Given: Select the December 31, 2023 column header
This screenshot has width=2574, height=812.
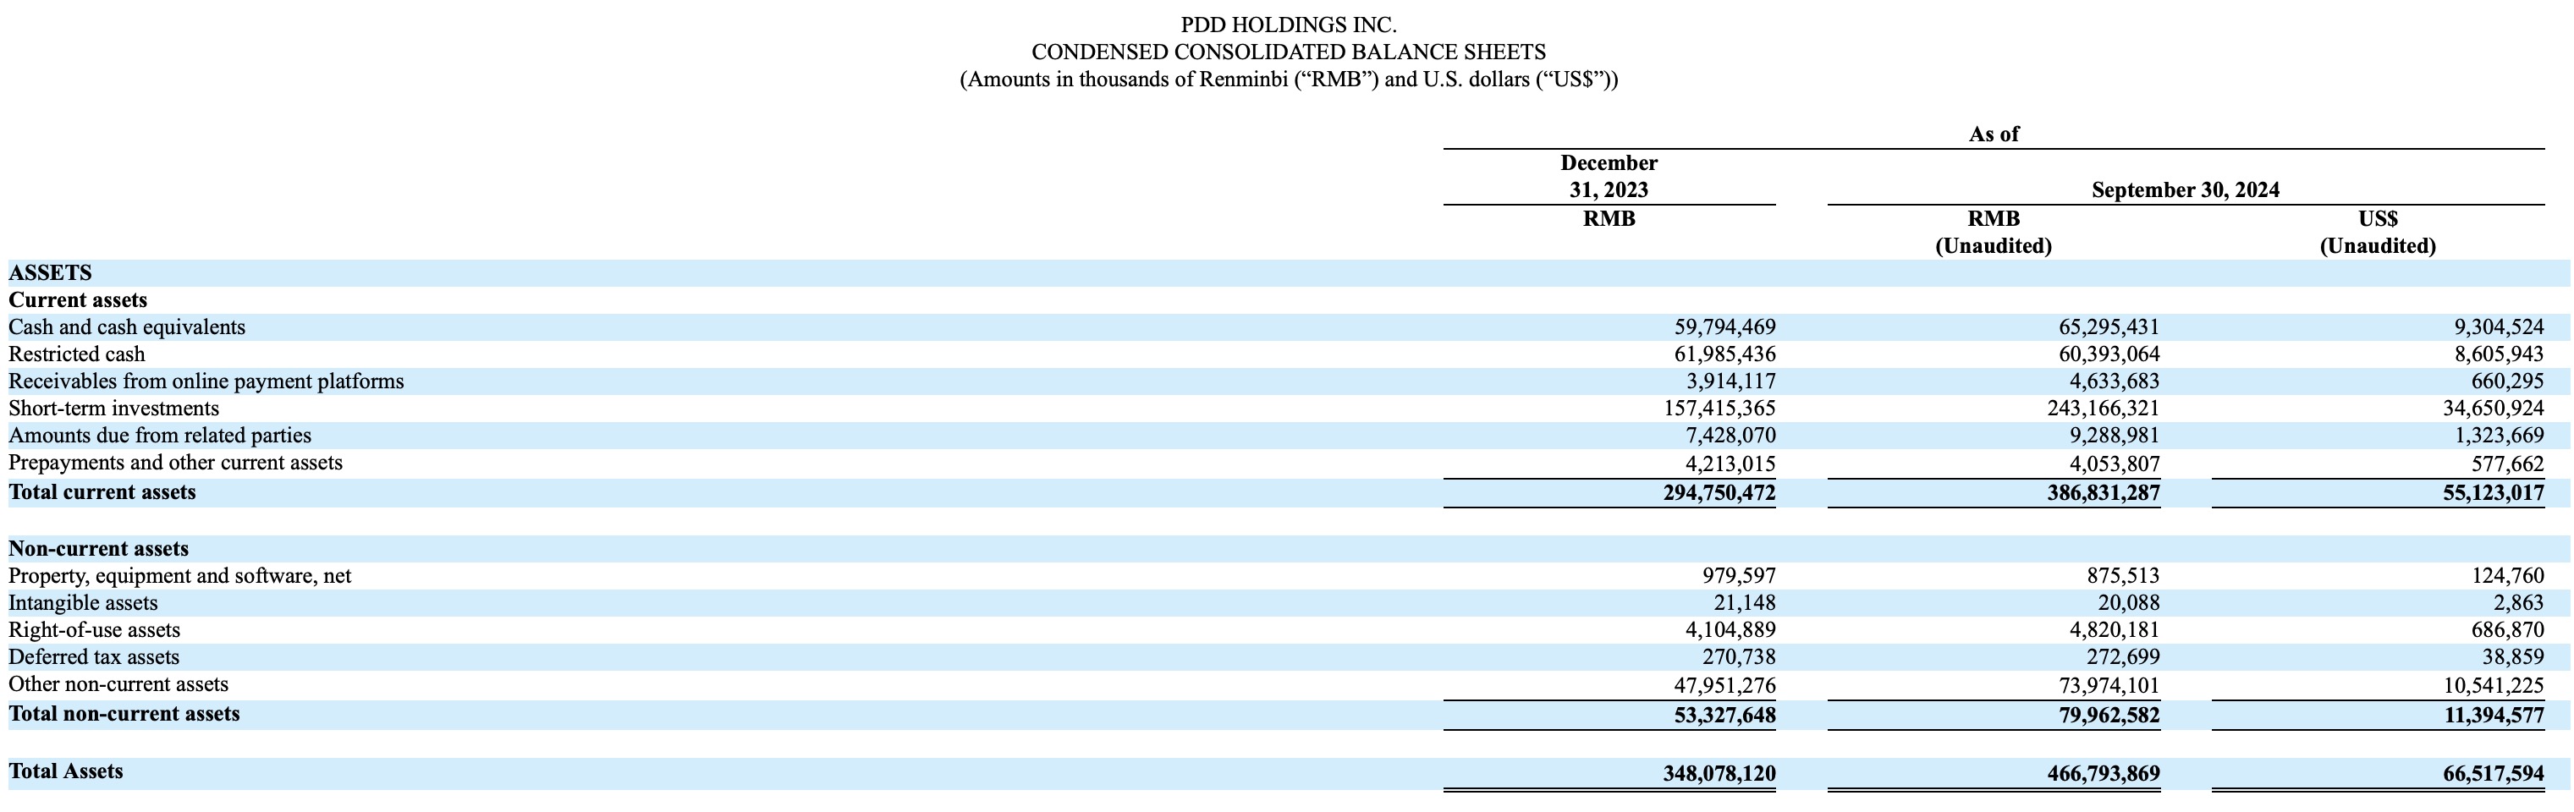Looking at the screenshot, I should (1609, 176).
